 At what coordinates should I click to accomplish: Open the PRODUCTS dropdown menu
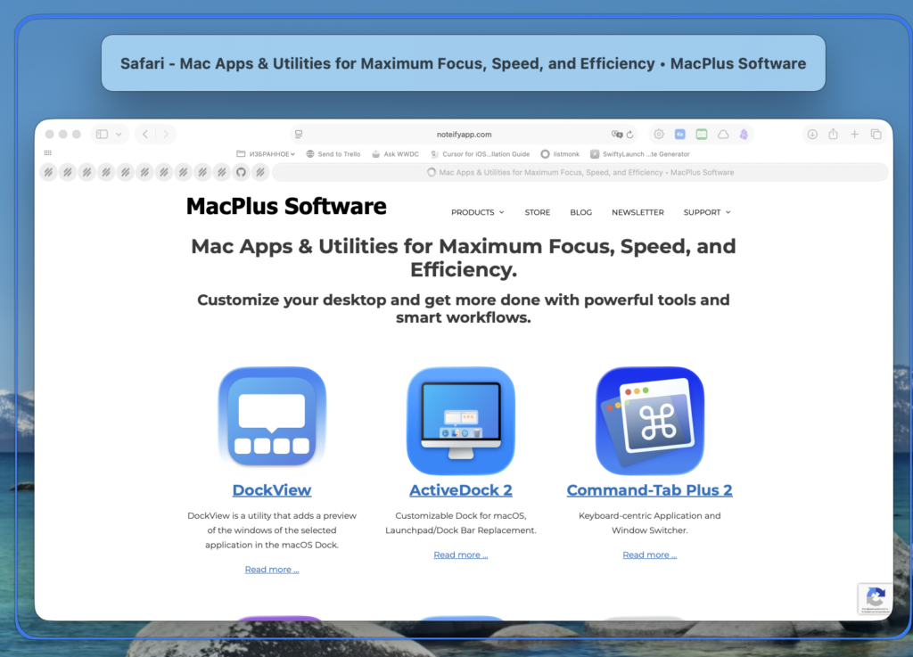477,212
